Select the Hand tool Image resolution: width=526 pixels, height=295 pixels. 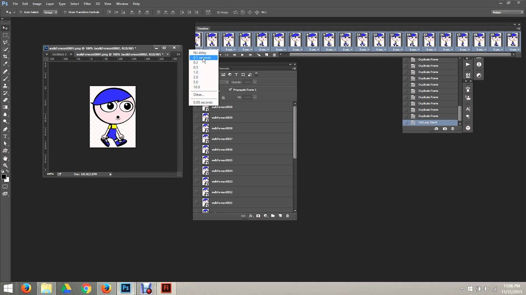pos(5,158)
